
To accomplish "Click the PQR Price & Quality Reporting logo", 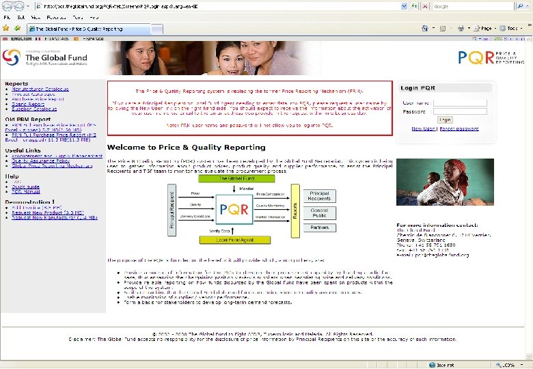I will click(x=491, y=57).
